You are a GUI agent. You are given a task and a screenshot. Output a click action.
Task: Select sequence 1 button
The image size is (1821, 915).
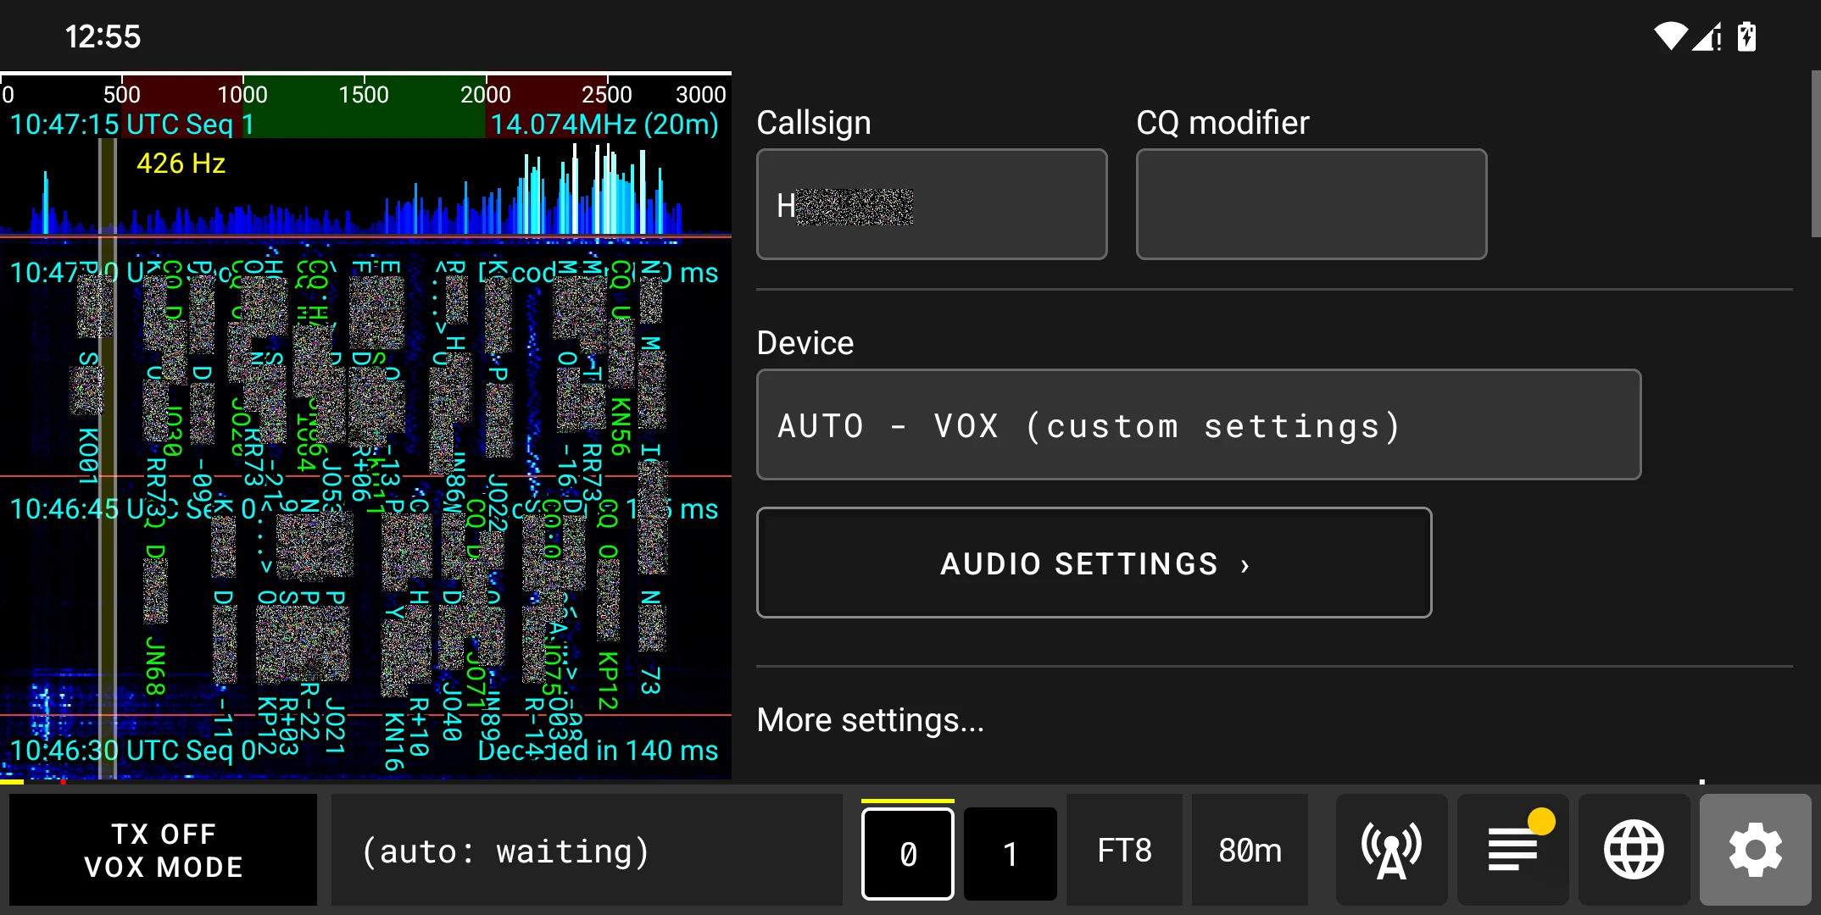(1010, 853)
